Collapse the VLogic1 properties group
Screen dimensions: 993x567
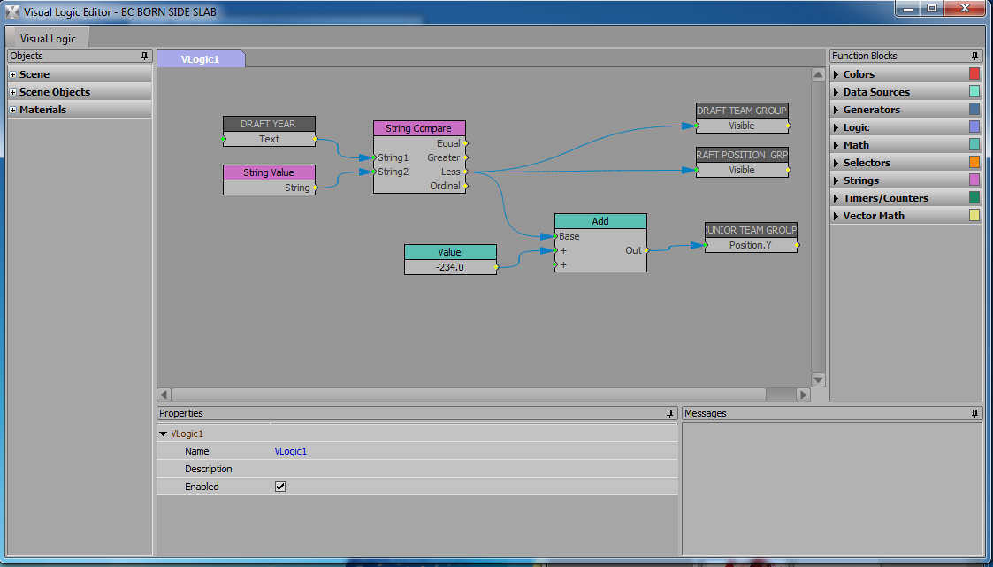point(164,433)
